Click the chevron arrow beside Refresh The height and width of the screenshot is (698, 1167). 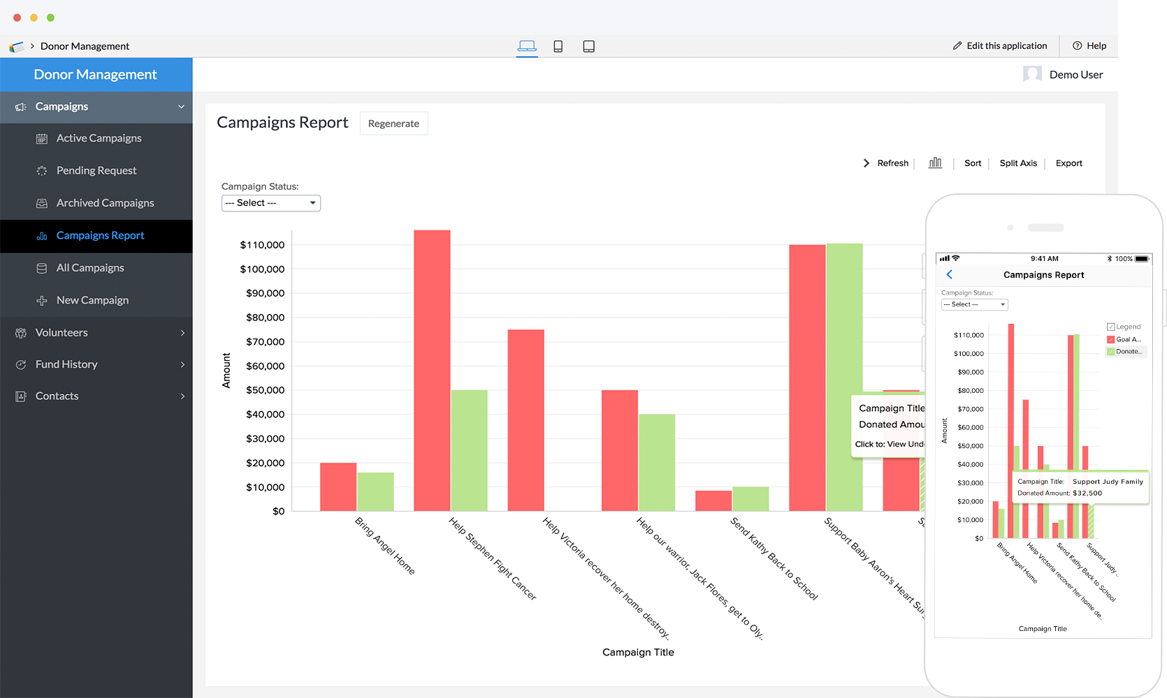click(x=867, y=163)
